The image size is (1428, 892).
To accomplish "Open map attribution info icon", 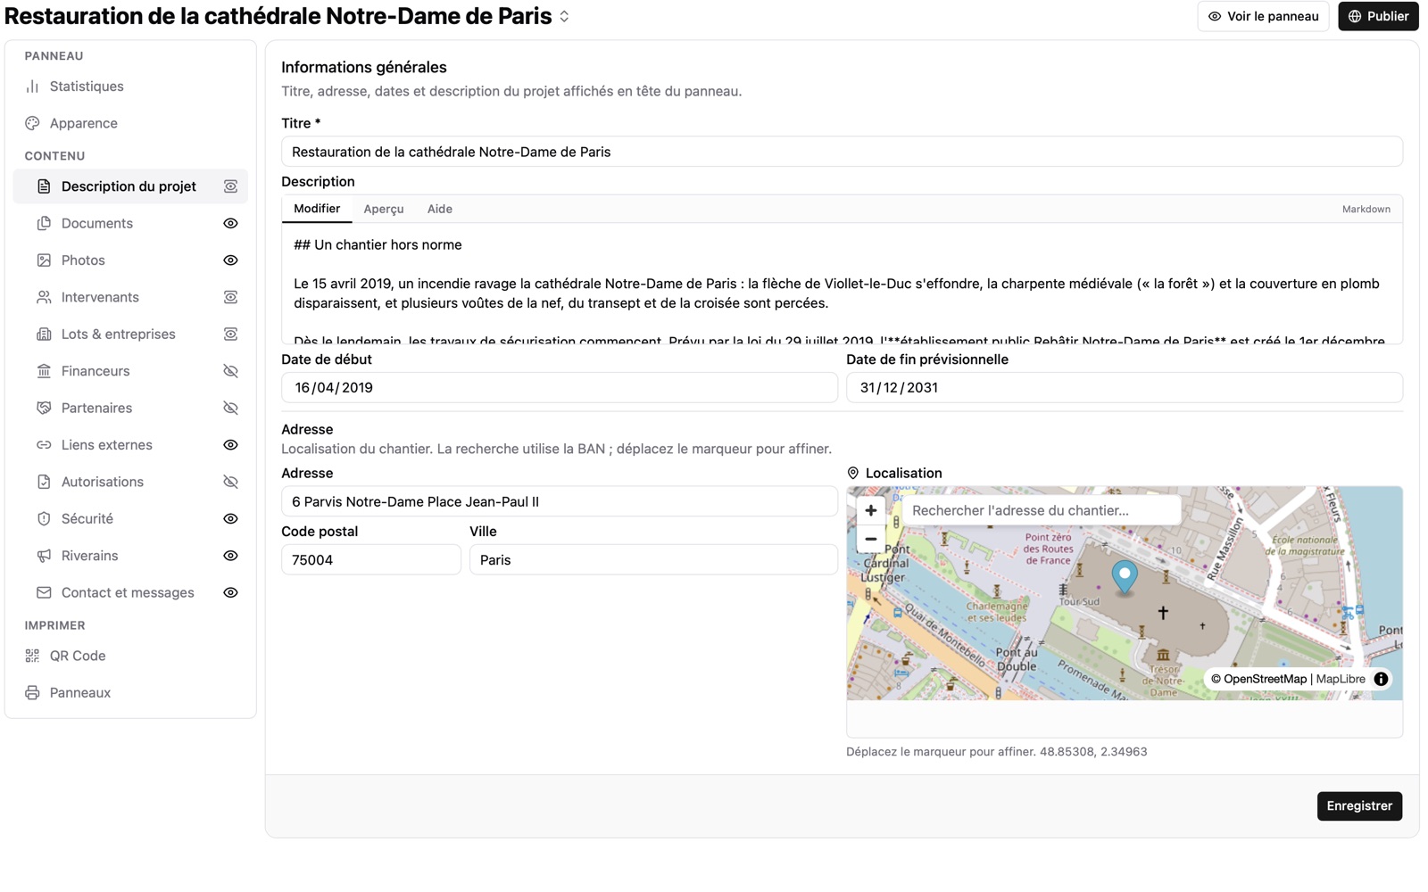I will tap(1381, 679).
